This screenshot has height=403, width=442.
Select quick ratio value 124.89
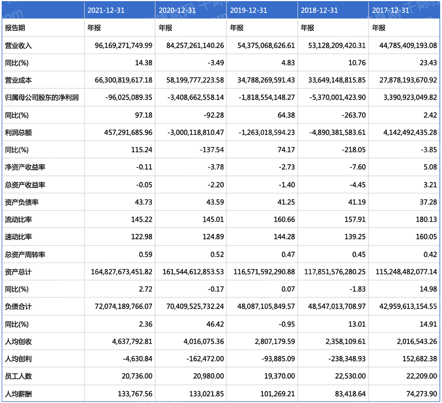213,237
